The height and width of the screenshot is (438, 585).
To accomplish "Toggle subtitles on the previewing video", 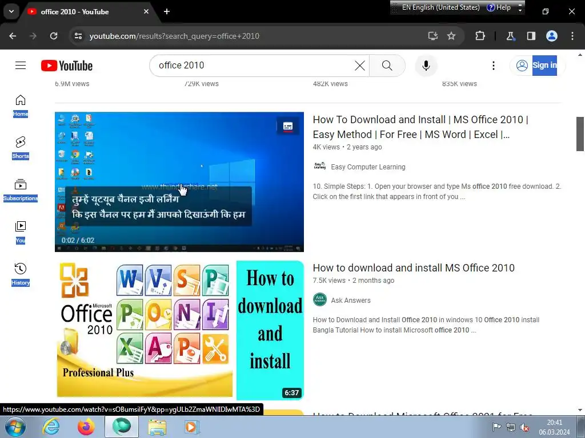I will coord(288,127).
